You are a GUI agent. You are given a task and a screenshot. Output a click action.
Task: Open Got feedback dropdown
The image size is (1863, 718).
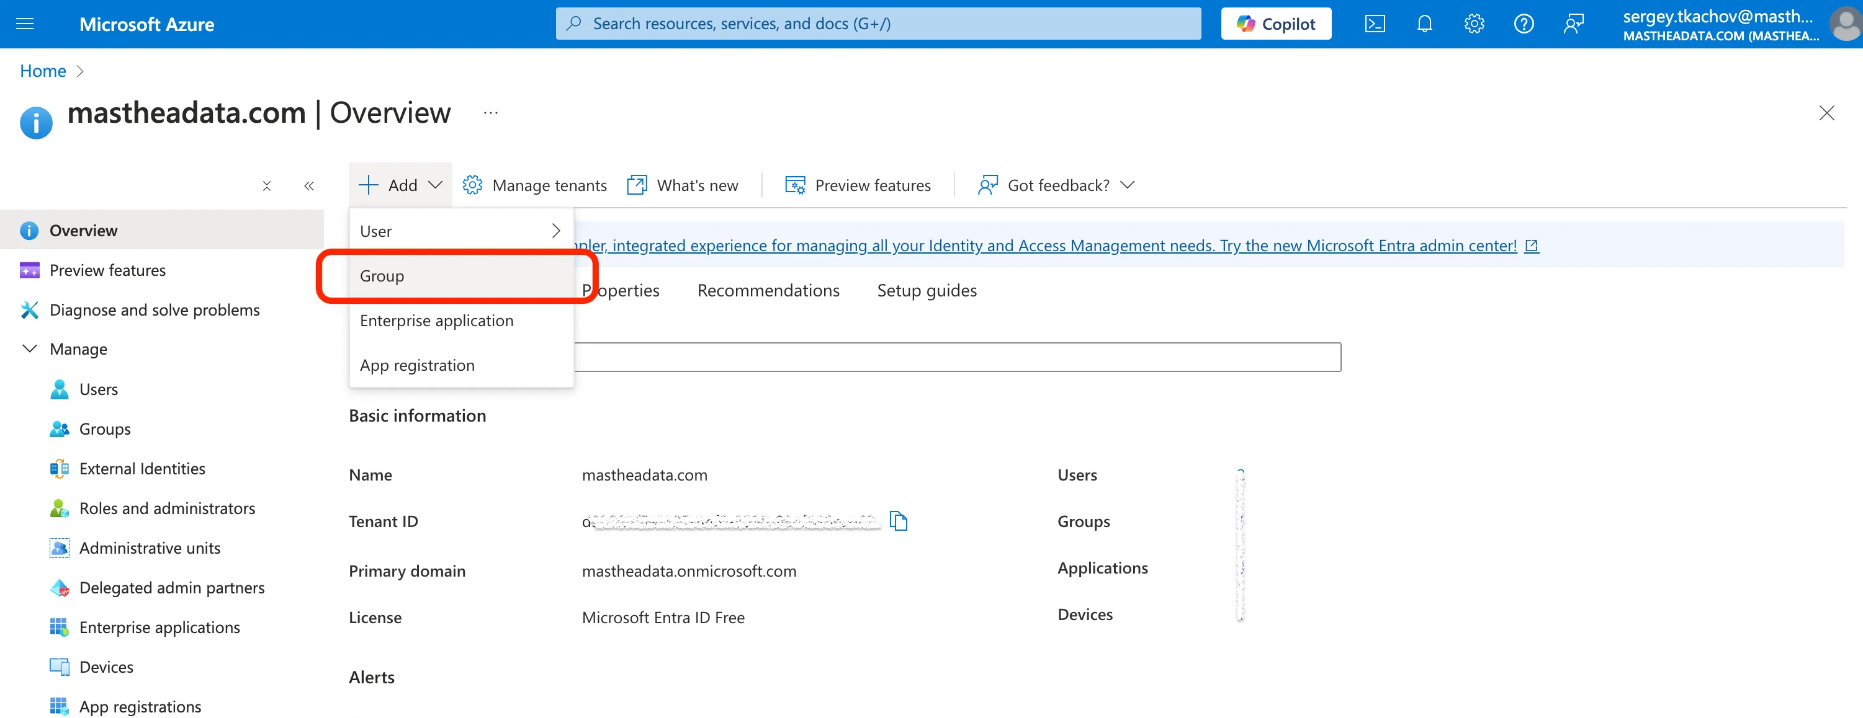click(1057, 185)
